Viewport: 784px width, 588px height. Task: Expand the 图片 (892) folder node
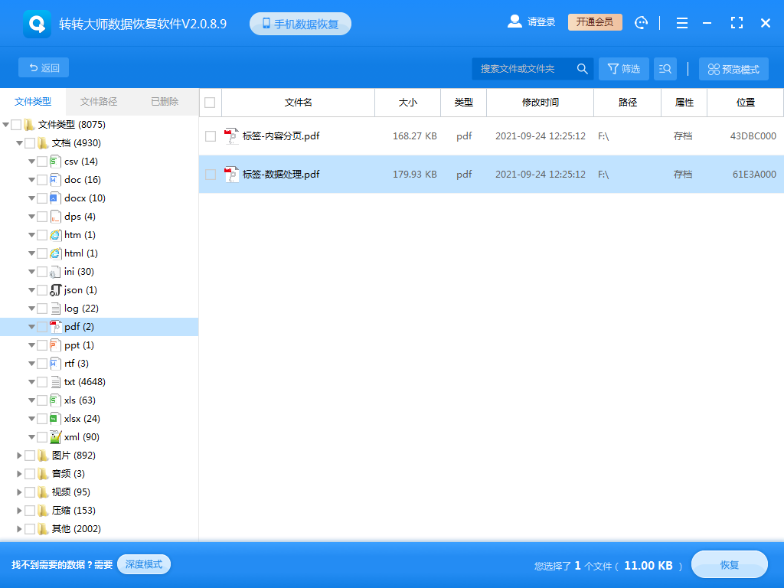pyautogui.click(x=20, y=456)
